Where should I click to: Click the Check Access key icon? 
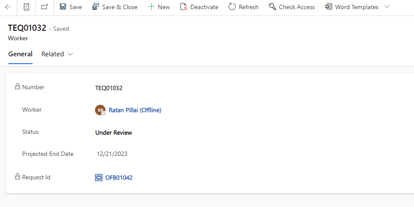point(273,7)
